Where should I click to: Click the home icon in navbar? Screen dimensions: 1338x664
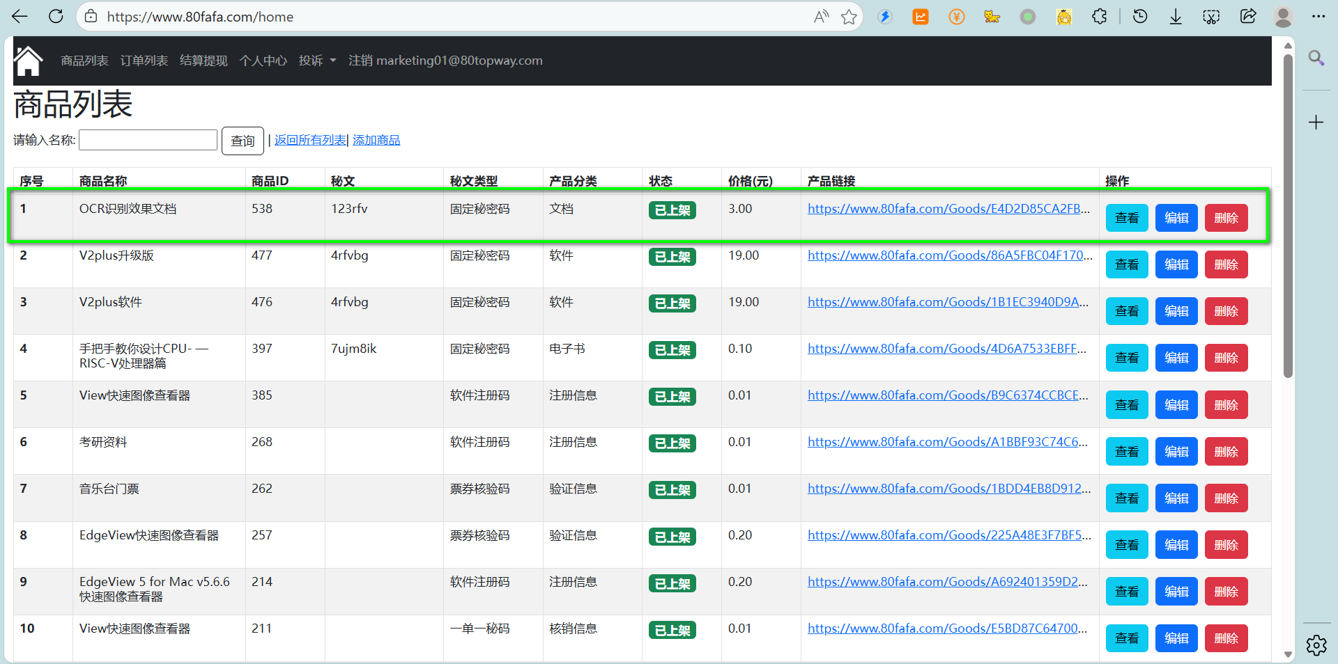point(28,61)
